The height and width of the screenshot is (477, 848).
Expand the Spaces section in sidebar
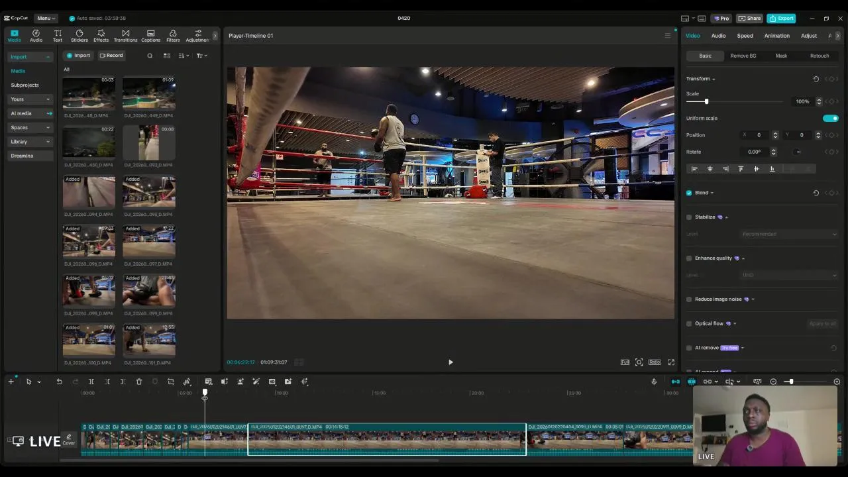pos(30,127)
